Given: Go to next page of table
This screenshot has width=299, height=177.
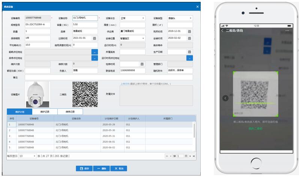Looking at the screenshot, I should point(190,156).
